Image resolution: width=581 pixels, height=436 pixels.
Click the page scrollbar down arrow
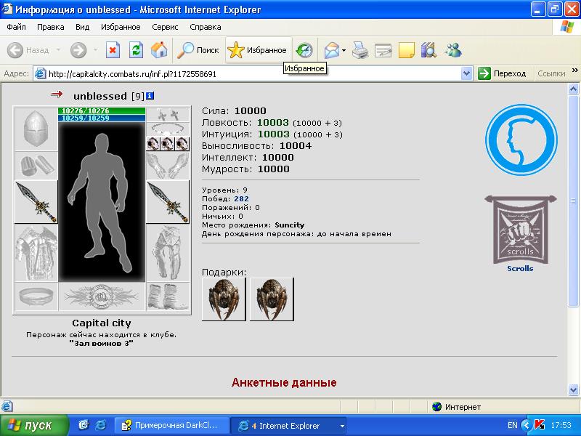click(573, 389)
